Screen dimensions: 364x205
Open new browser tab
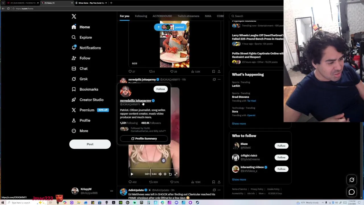click(111, 3)
